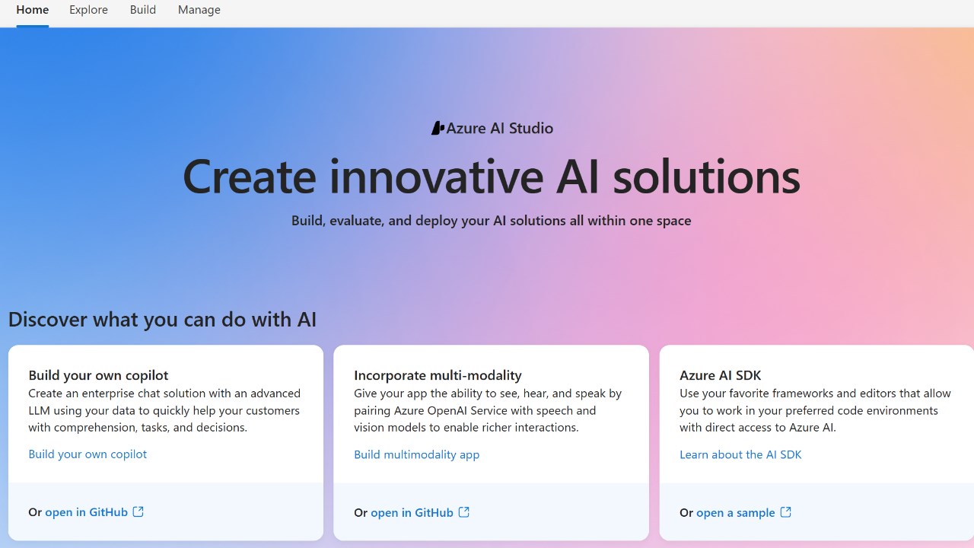This screenshot has height=548, width=974.
Task: Click the 'Create innovative AI solutions' headline
Action: coord(491,177)
